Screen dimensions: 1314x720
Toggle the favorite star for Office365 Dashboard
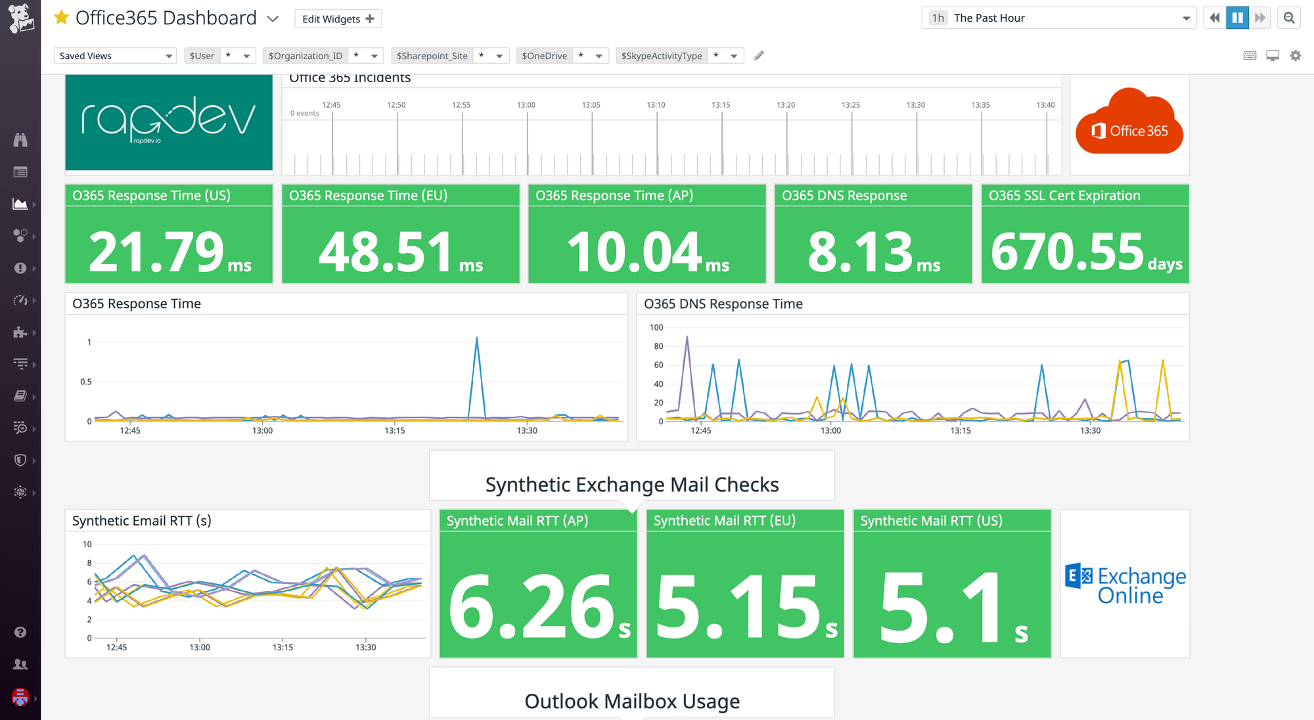pos(61,18)
